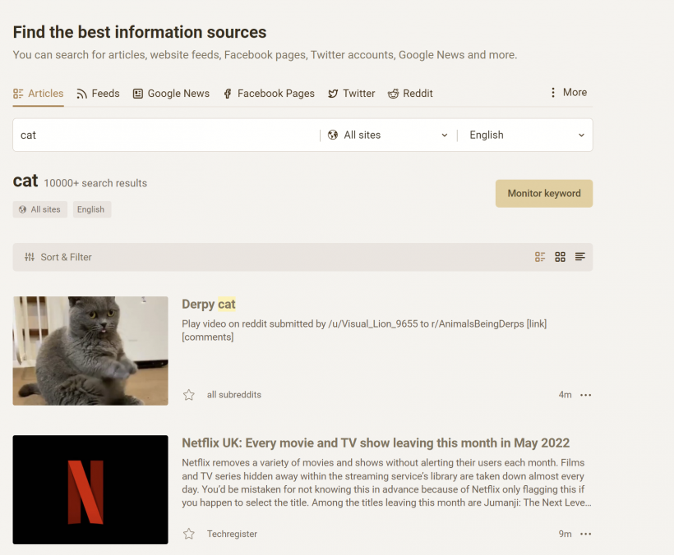Star the Netflix UK article

(189, 534)
